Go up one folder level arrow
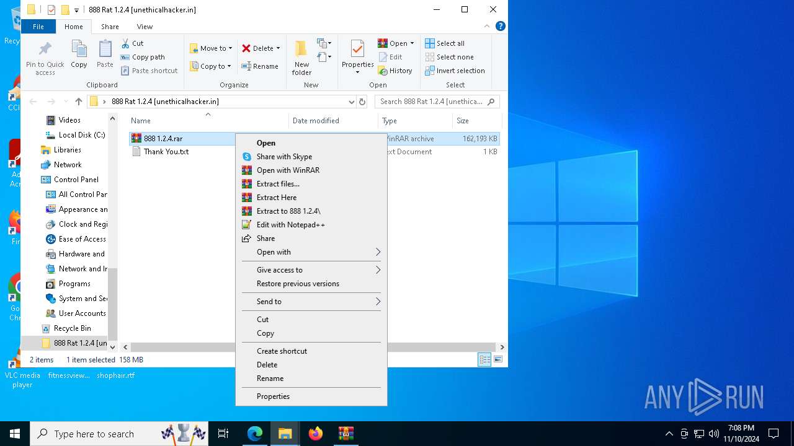 pyautogui.click(x=78, y=102)
